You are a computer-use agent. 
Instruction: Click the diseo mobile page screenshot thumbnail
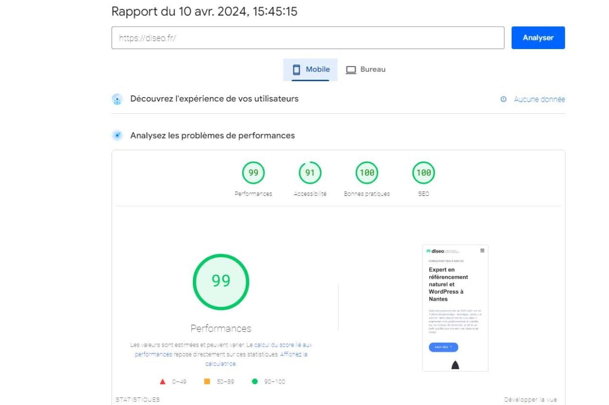click(x=455, y=308)
